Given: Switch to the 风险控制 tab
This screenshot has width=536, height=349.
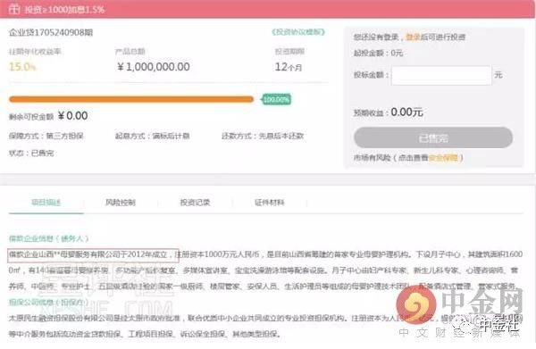Looking at the screenshot, I should 121,203.
